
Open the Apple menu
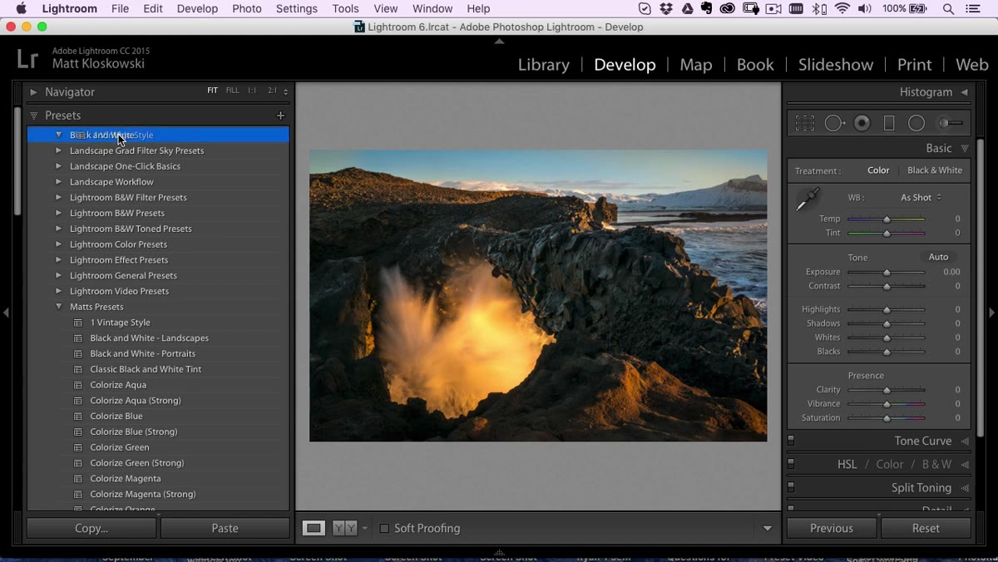pyautogui.click(x=22, y=9)
